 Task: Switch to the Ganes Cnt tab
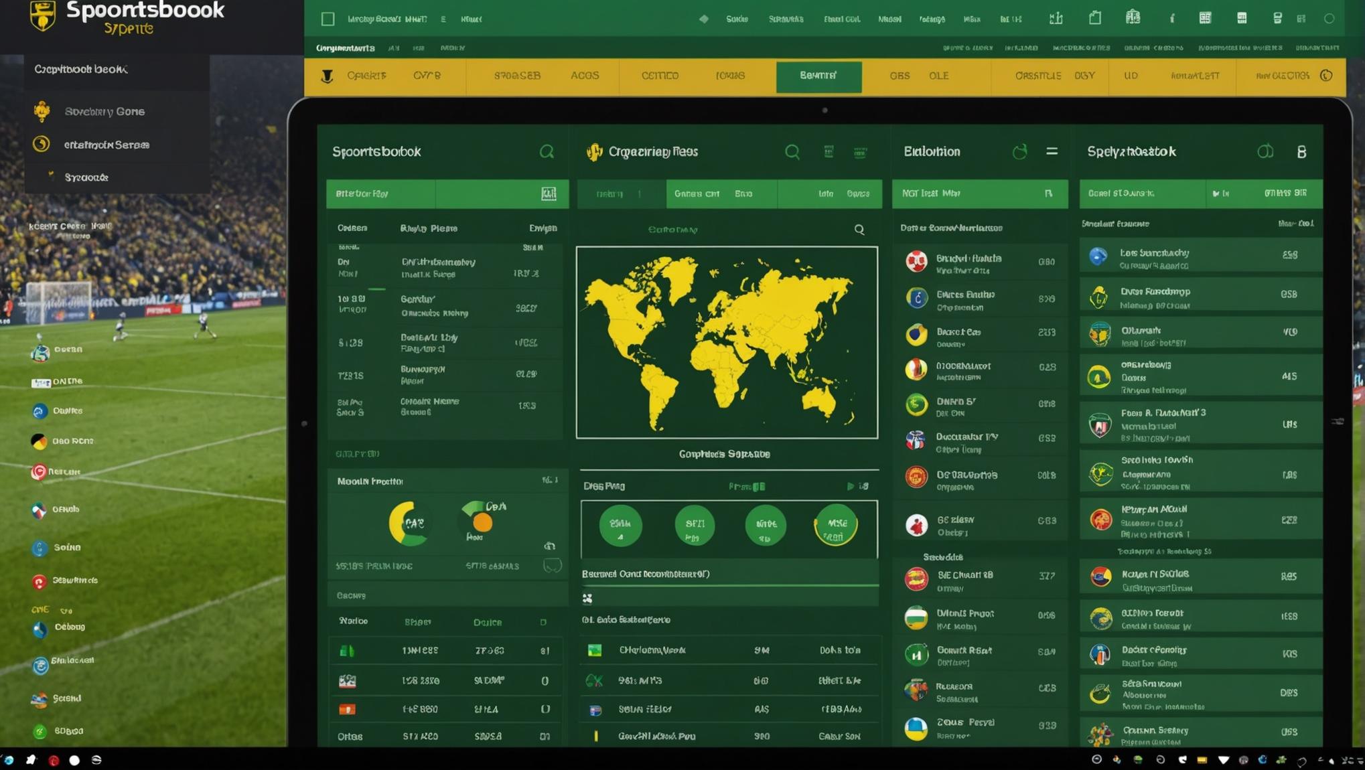(x=697, y=194)
